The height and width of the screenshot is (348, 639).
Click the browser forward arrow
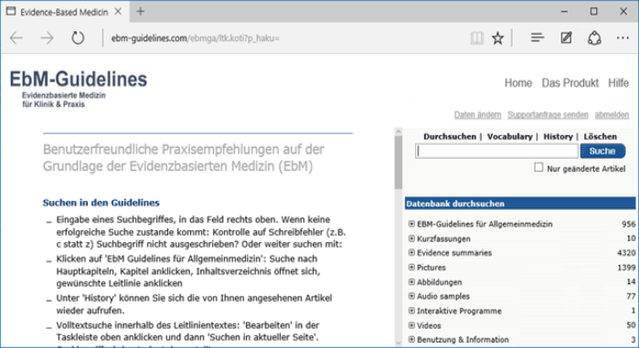47,38
